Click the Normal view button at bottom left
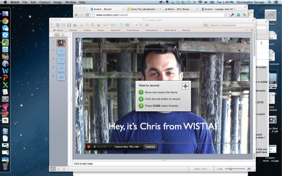282x176 pixels. tap(53, 169)
